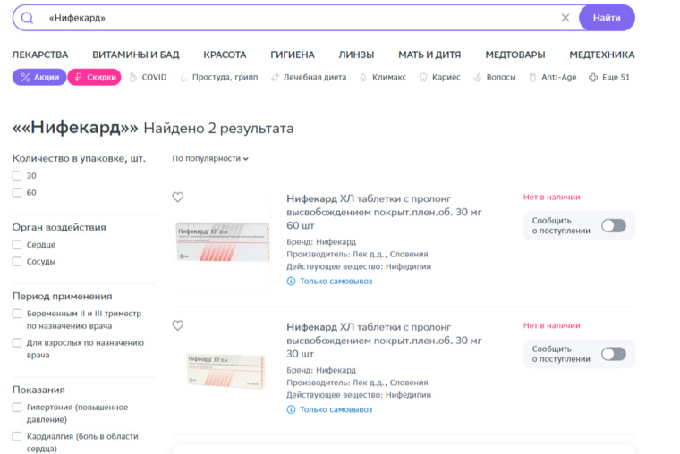Click Количество в упаковке, шт. heading

79,158
